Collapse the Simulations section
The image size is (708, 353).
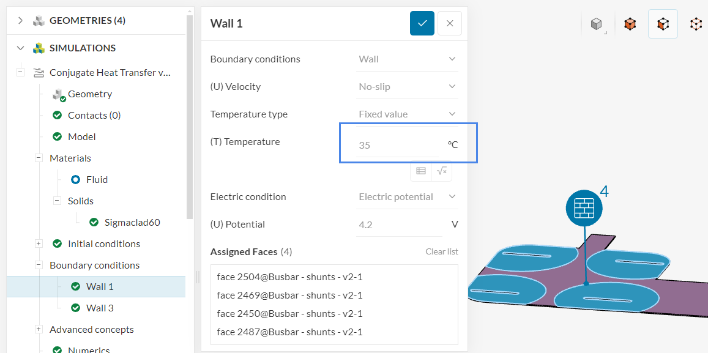[x=21, y=48]
